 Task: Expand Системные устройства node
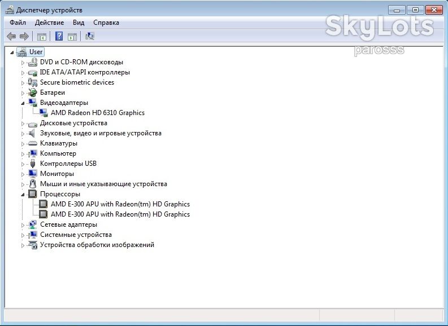tap(23, 235)
